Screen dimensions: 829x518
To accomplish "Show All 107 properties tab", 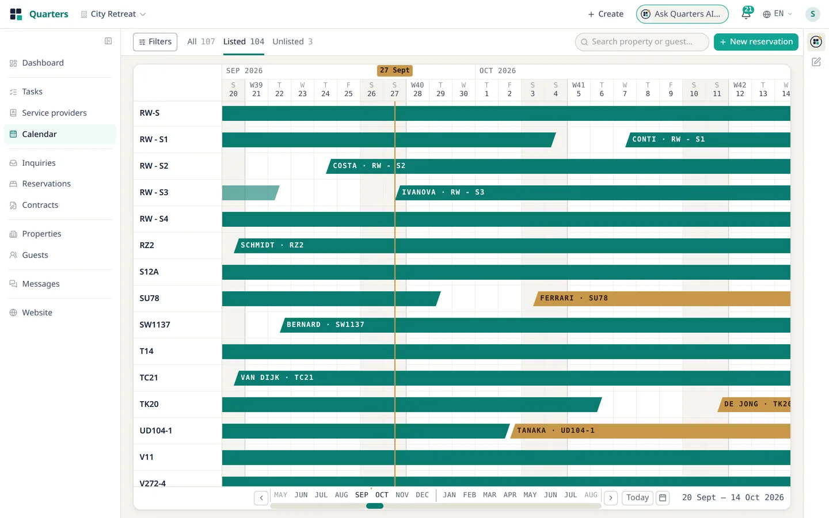I will [x=201, y=41].
